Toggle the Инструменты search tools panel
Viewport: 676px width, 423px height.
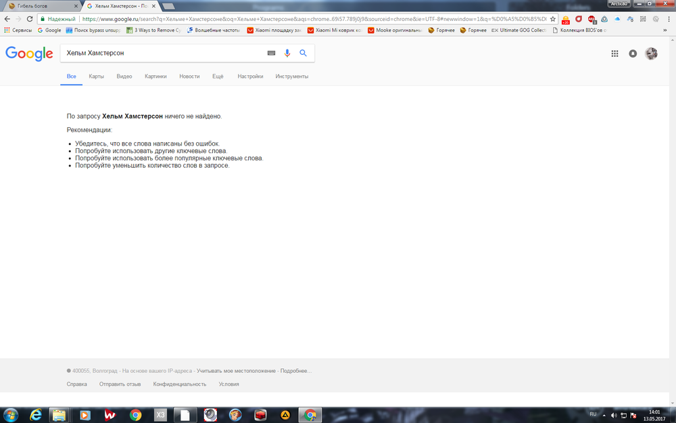[x=291, y=76]
